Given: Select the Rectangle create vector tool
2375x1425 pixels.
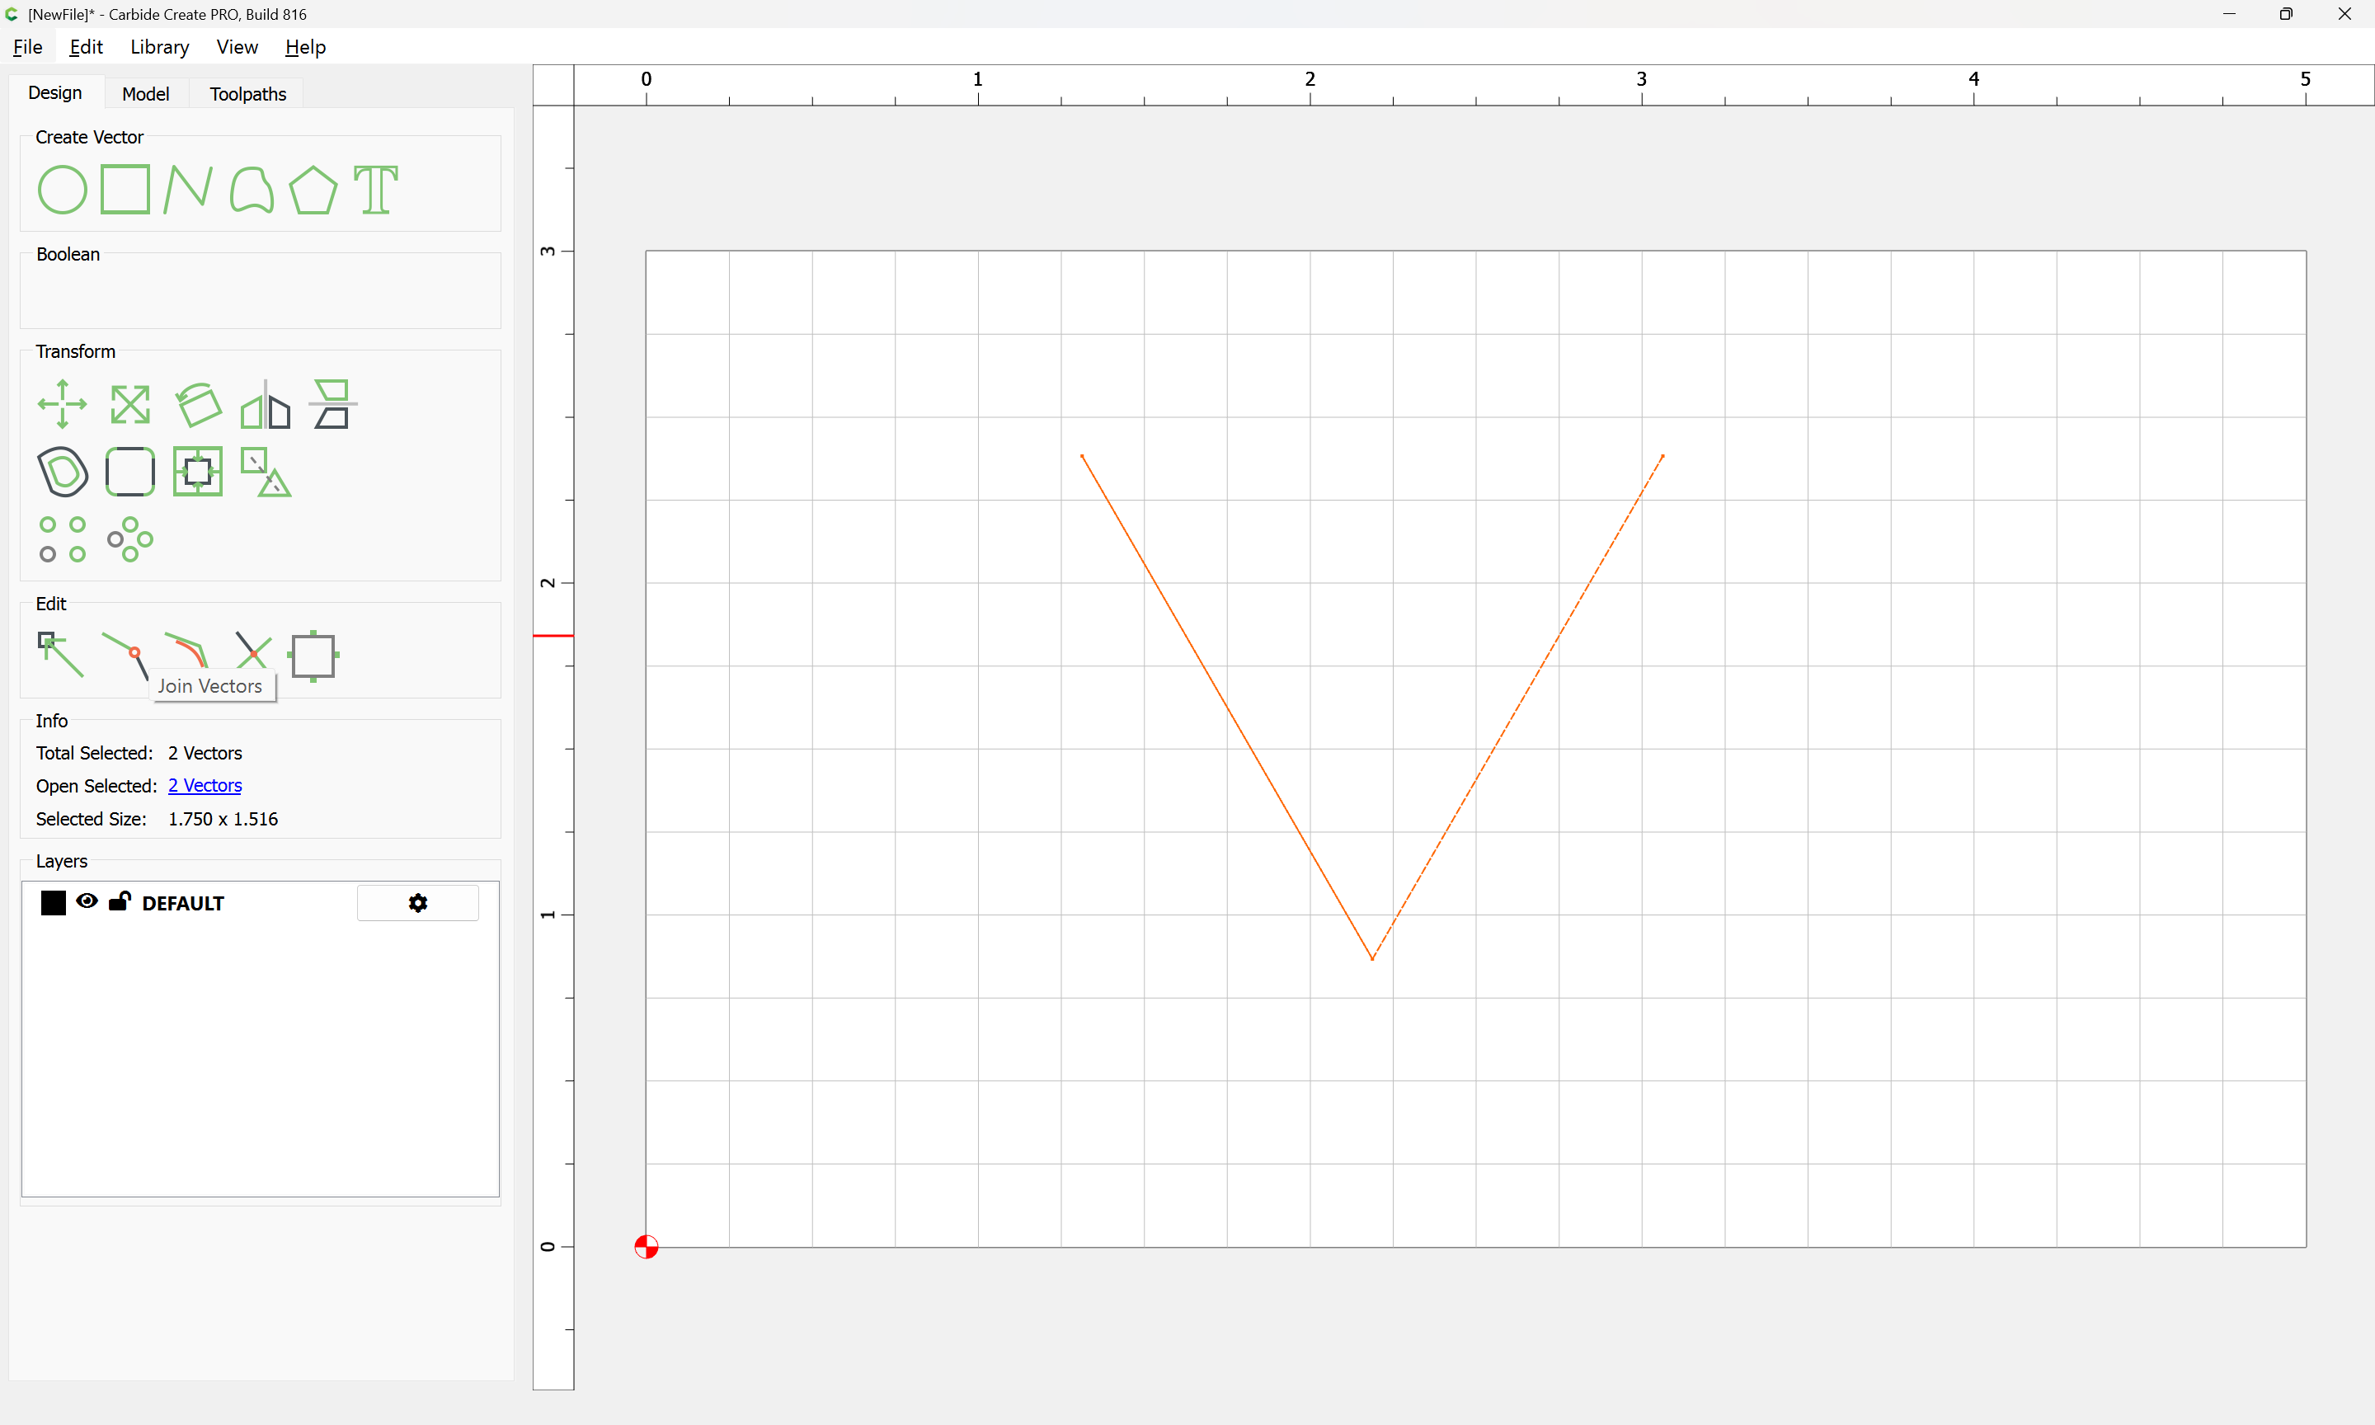Looking at the screenshot, I should click(125, 189).
